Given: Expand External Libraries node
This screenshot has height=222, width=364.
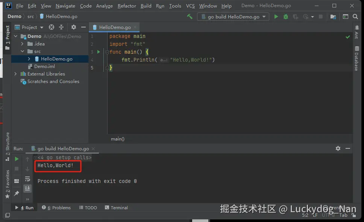Looking at the screenshot, I should point(15,74).
